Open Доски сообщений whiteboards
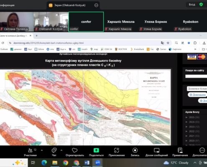207x167 pixels. point(156,152)
